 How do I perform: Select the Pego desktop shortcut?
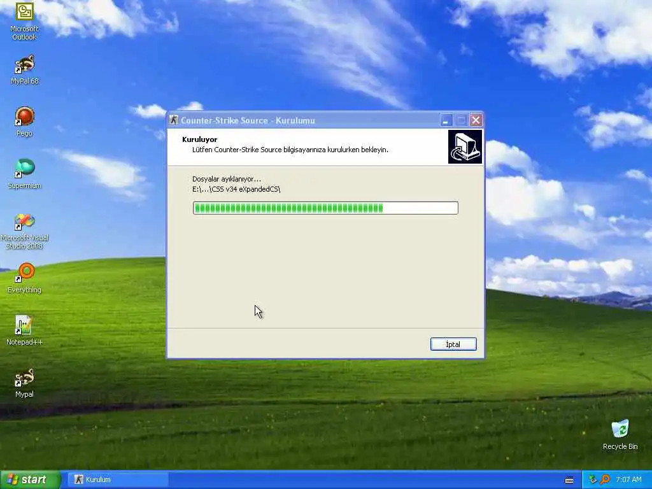point(24,122)
